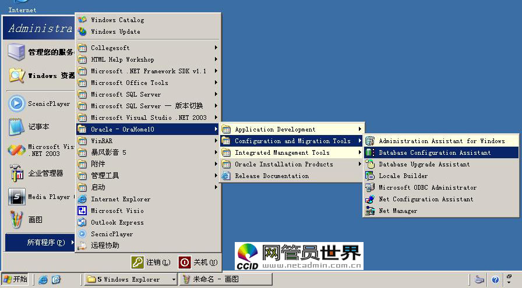
Task: Click Internet Explorer quick launch taskbar icon
Action: pyautogui.click(x=43, y=280)
